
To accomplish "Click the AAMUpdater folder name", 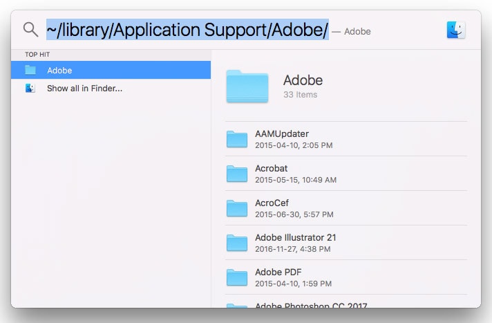I will 282,134.
